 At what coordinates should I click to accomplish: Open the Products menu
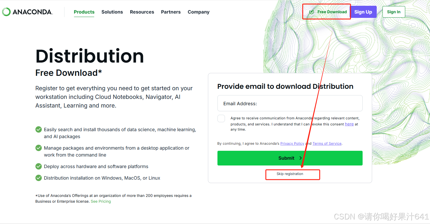click(84, 12)
